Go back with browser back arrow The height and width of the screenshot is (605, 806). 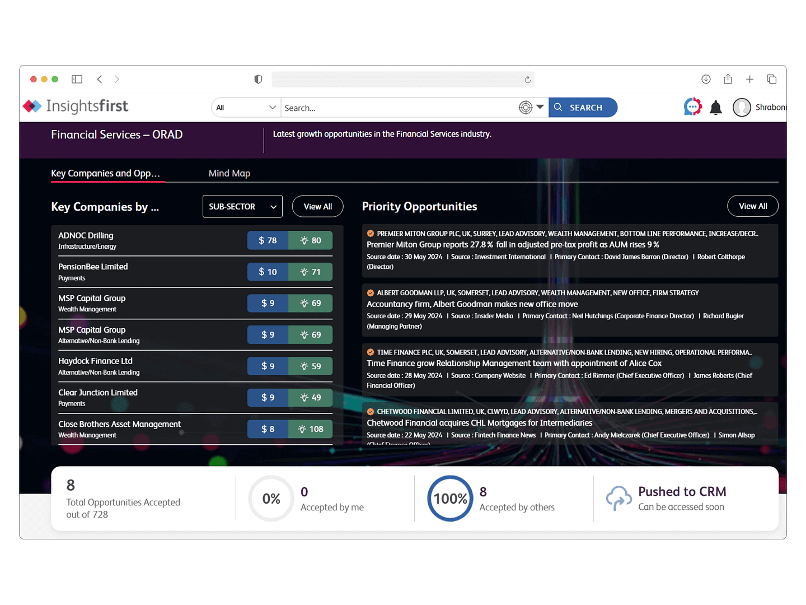tap(100, 79)
